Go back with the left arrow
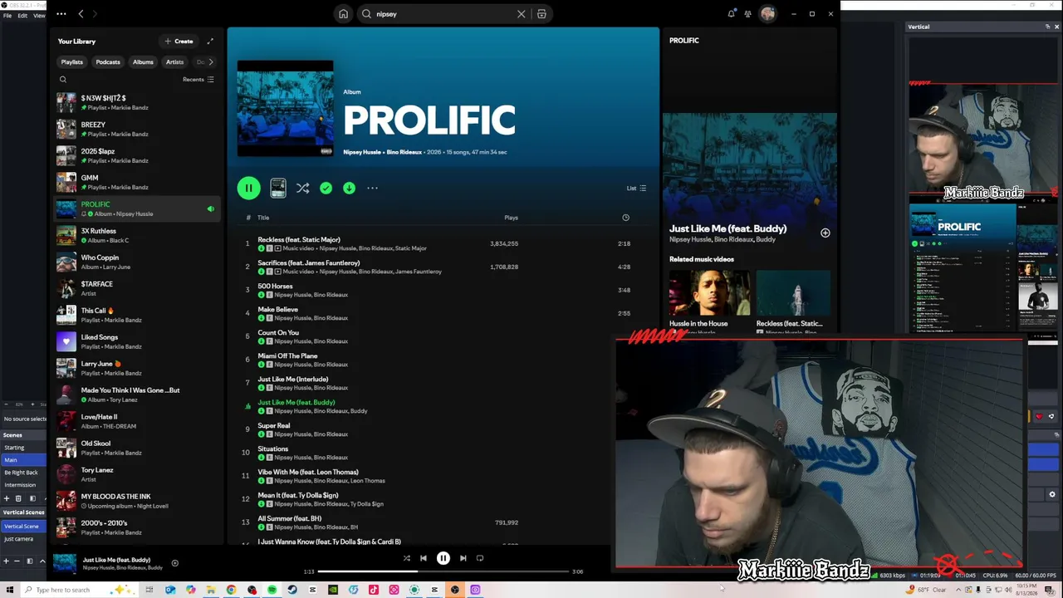 tap(81, 14)
